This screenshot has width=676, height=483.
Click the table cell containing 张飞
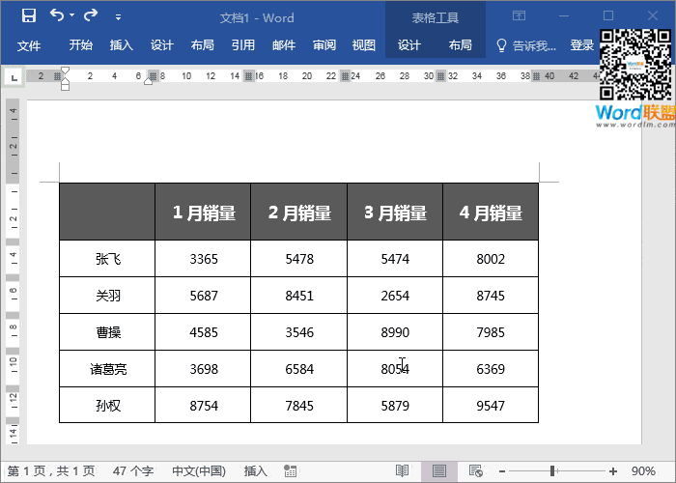[107, 259]
